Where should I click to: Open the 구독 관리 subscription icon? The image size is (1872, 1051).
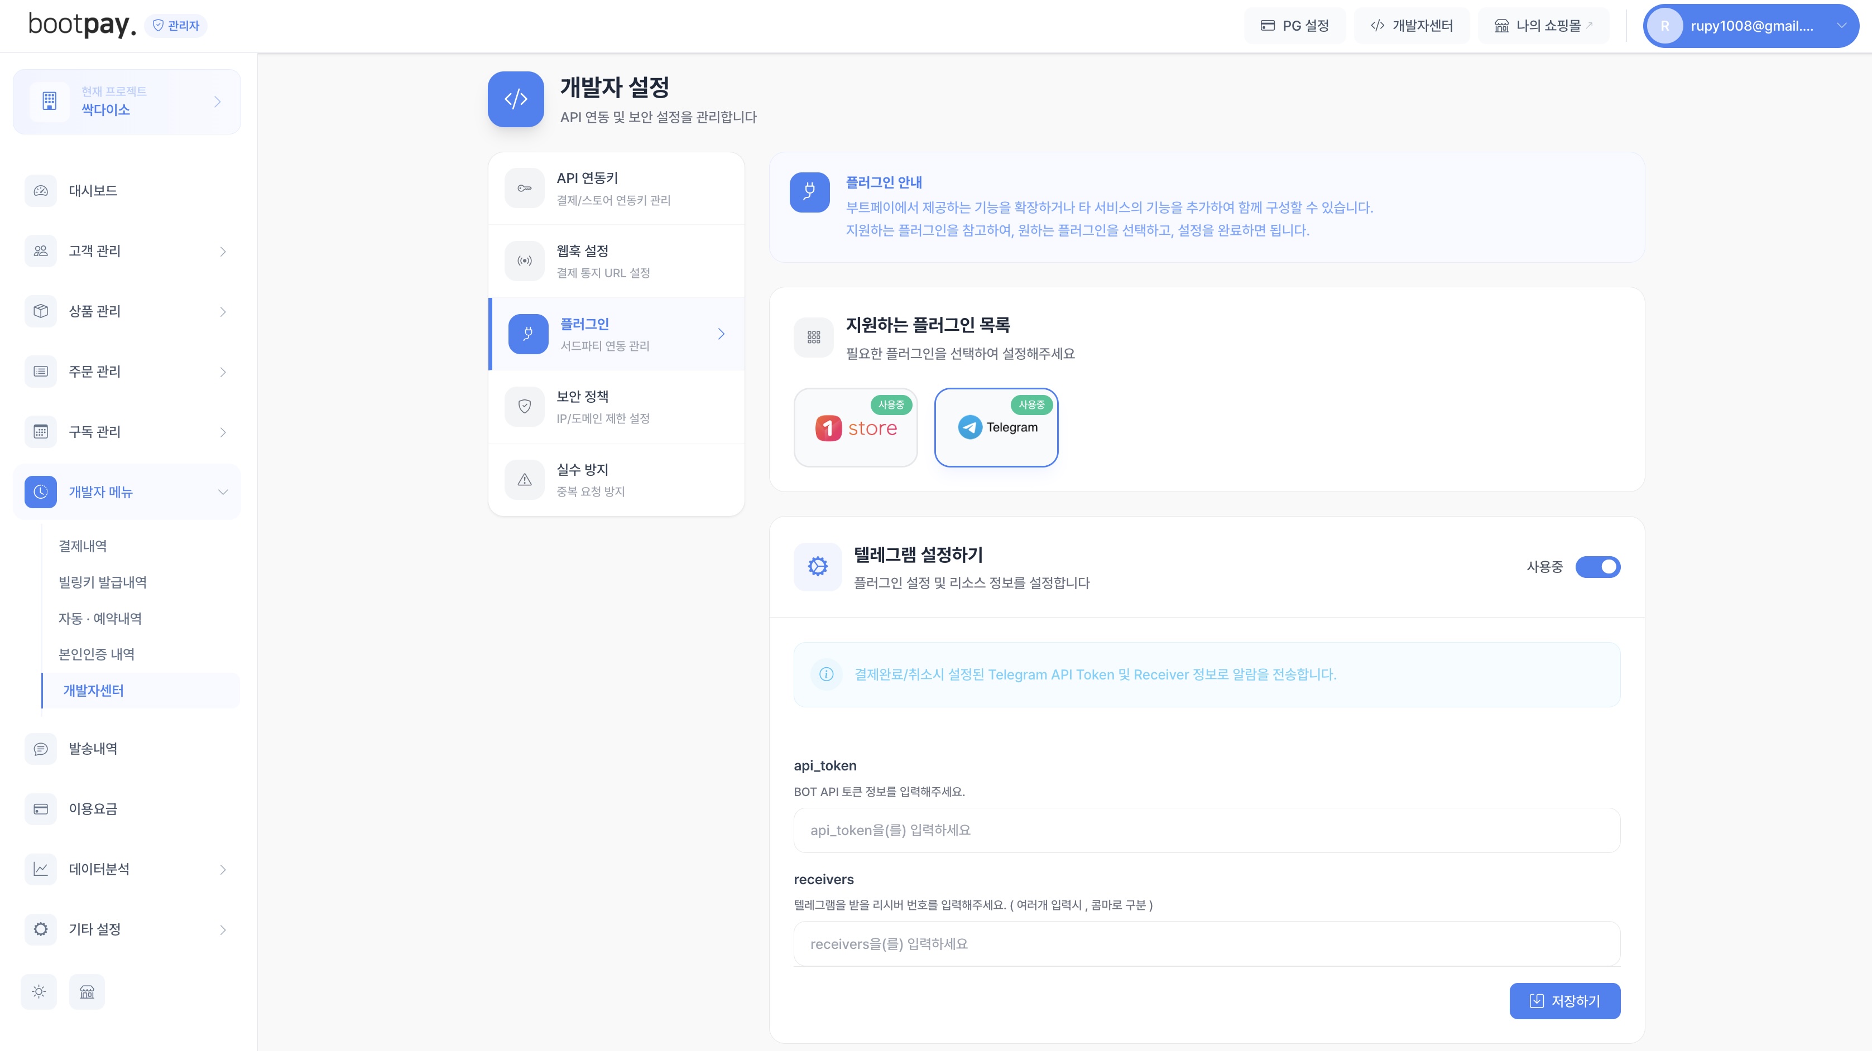click(x=40, y=431)
